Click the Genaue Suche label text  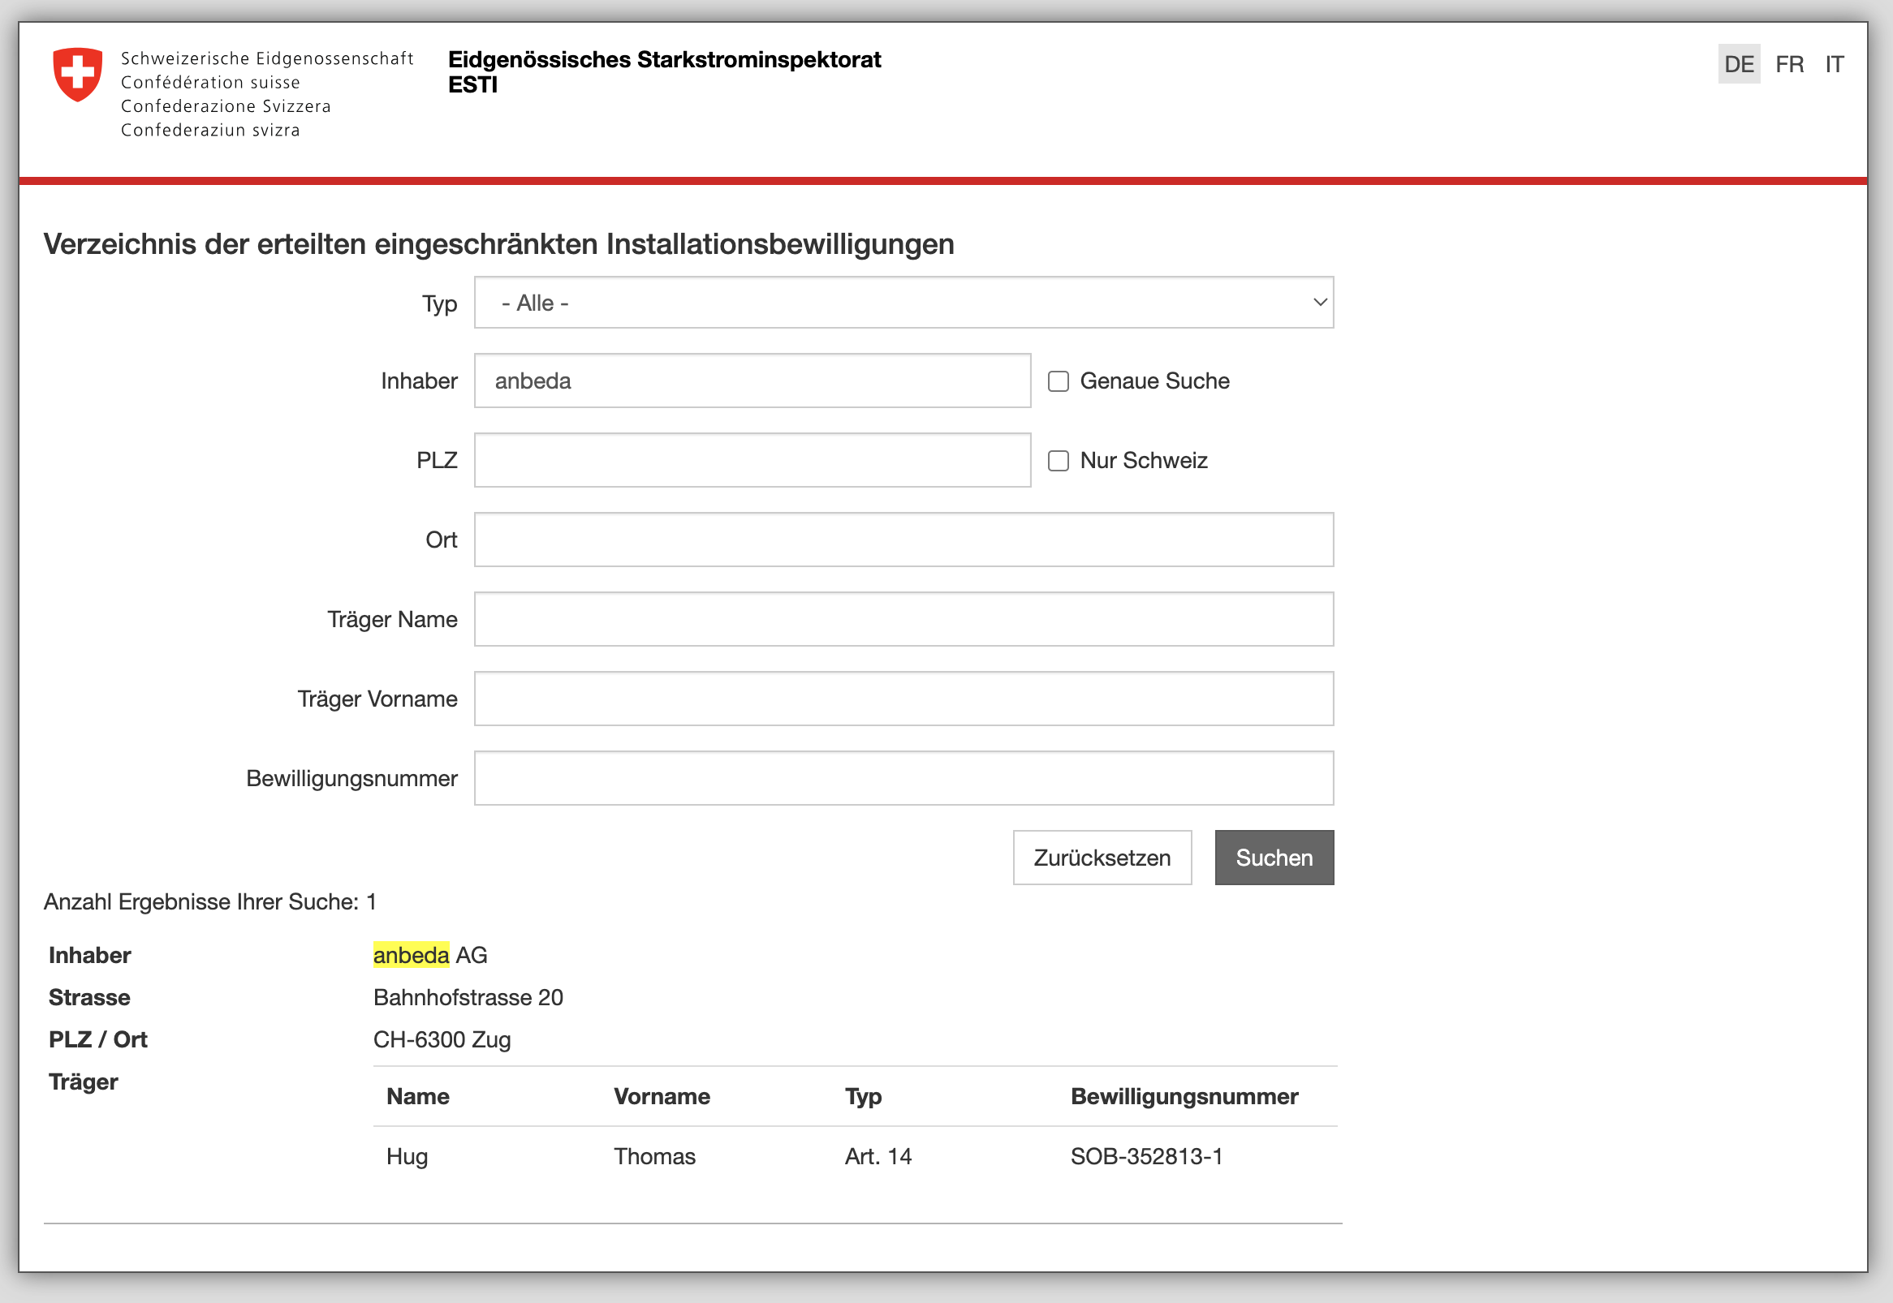(1154, 381)
